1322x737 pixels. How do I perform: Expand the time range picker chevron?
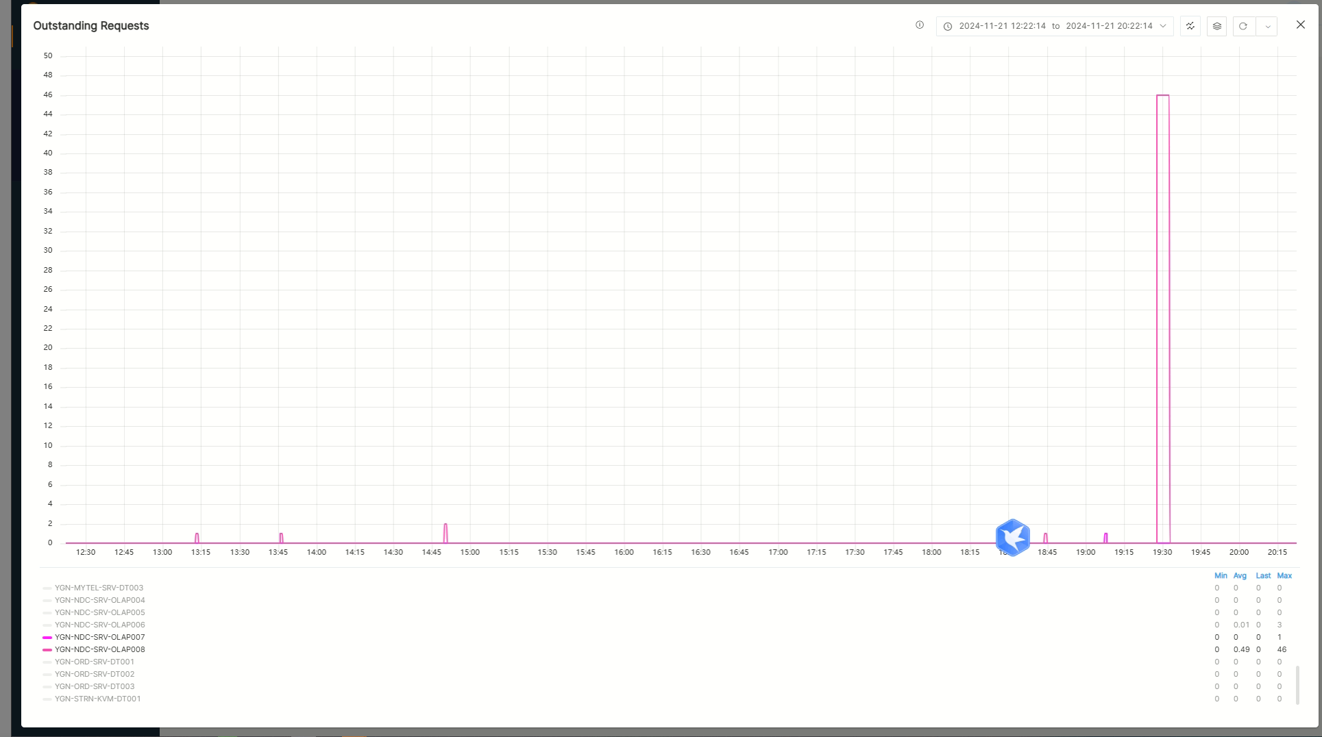(1163, 26)
